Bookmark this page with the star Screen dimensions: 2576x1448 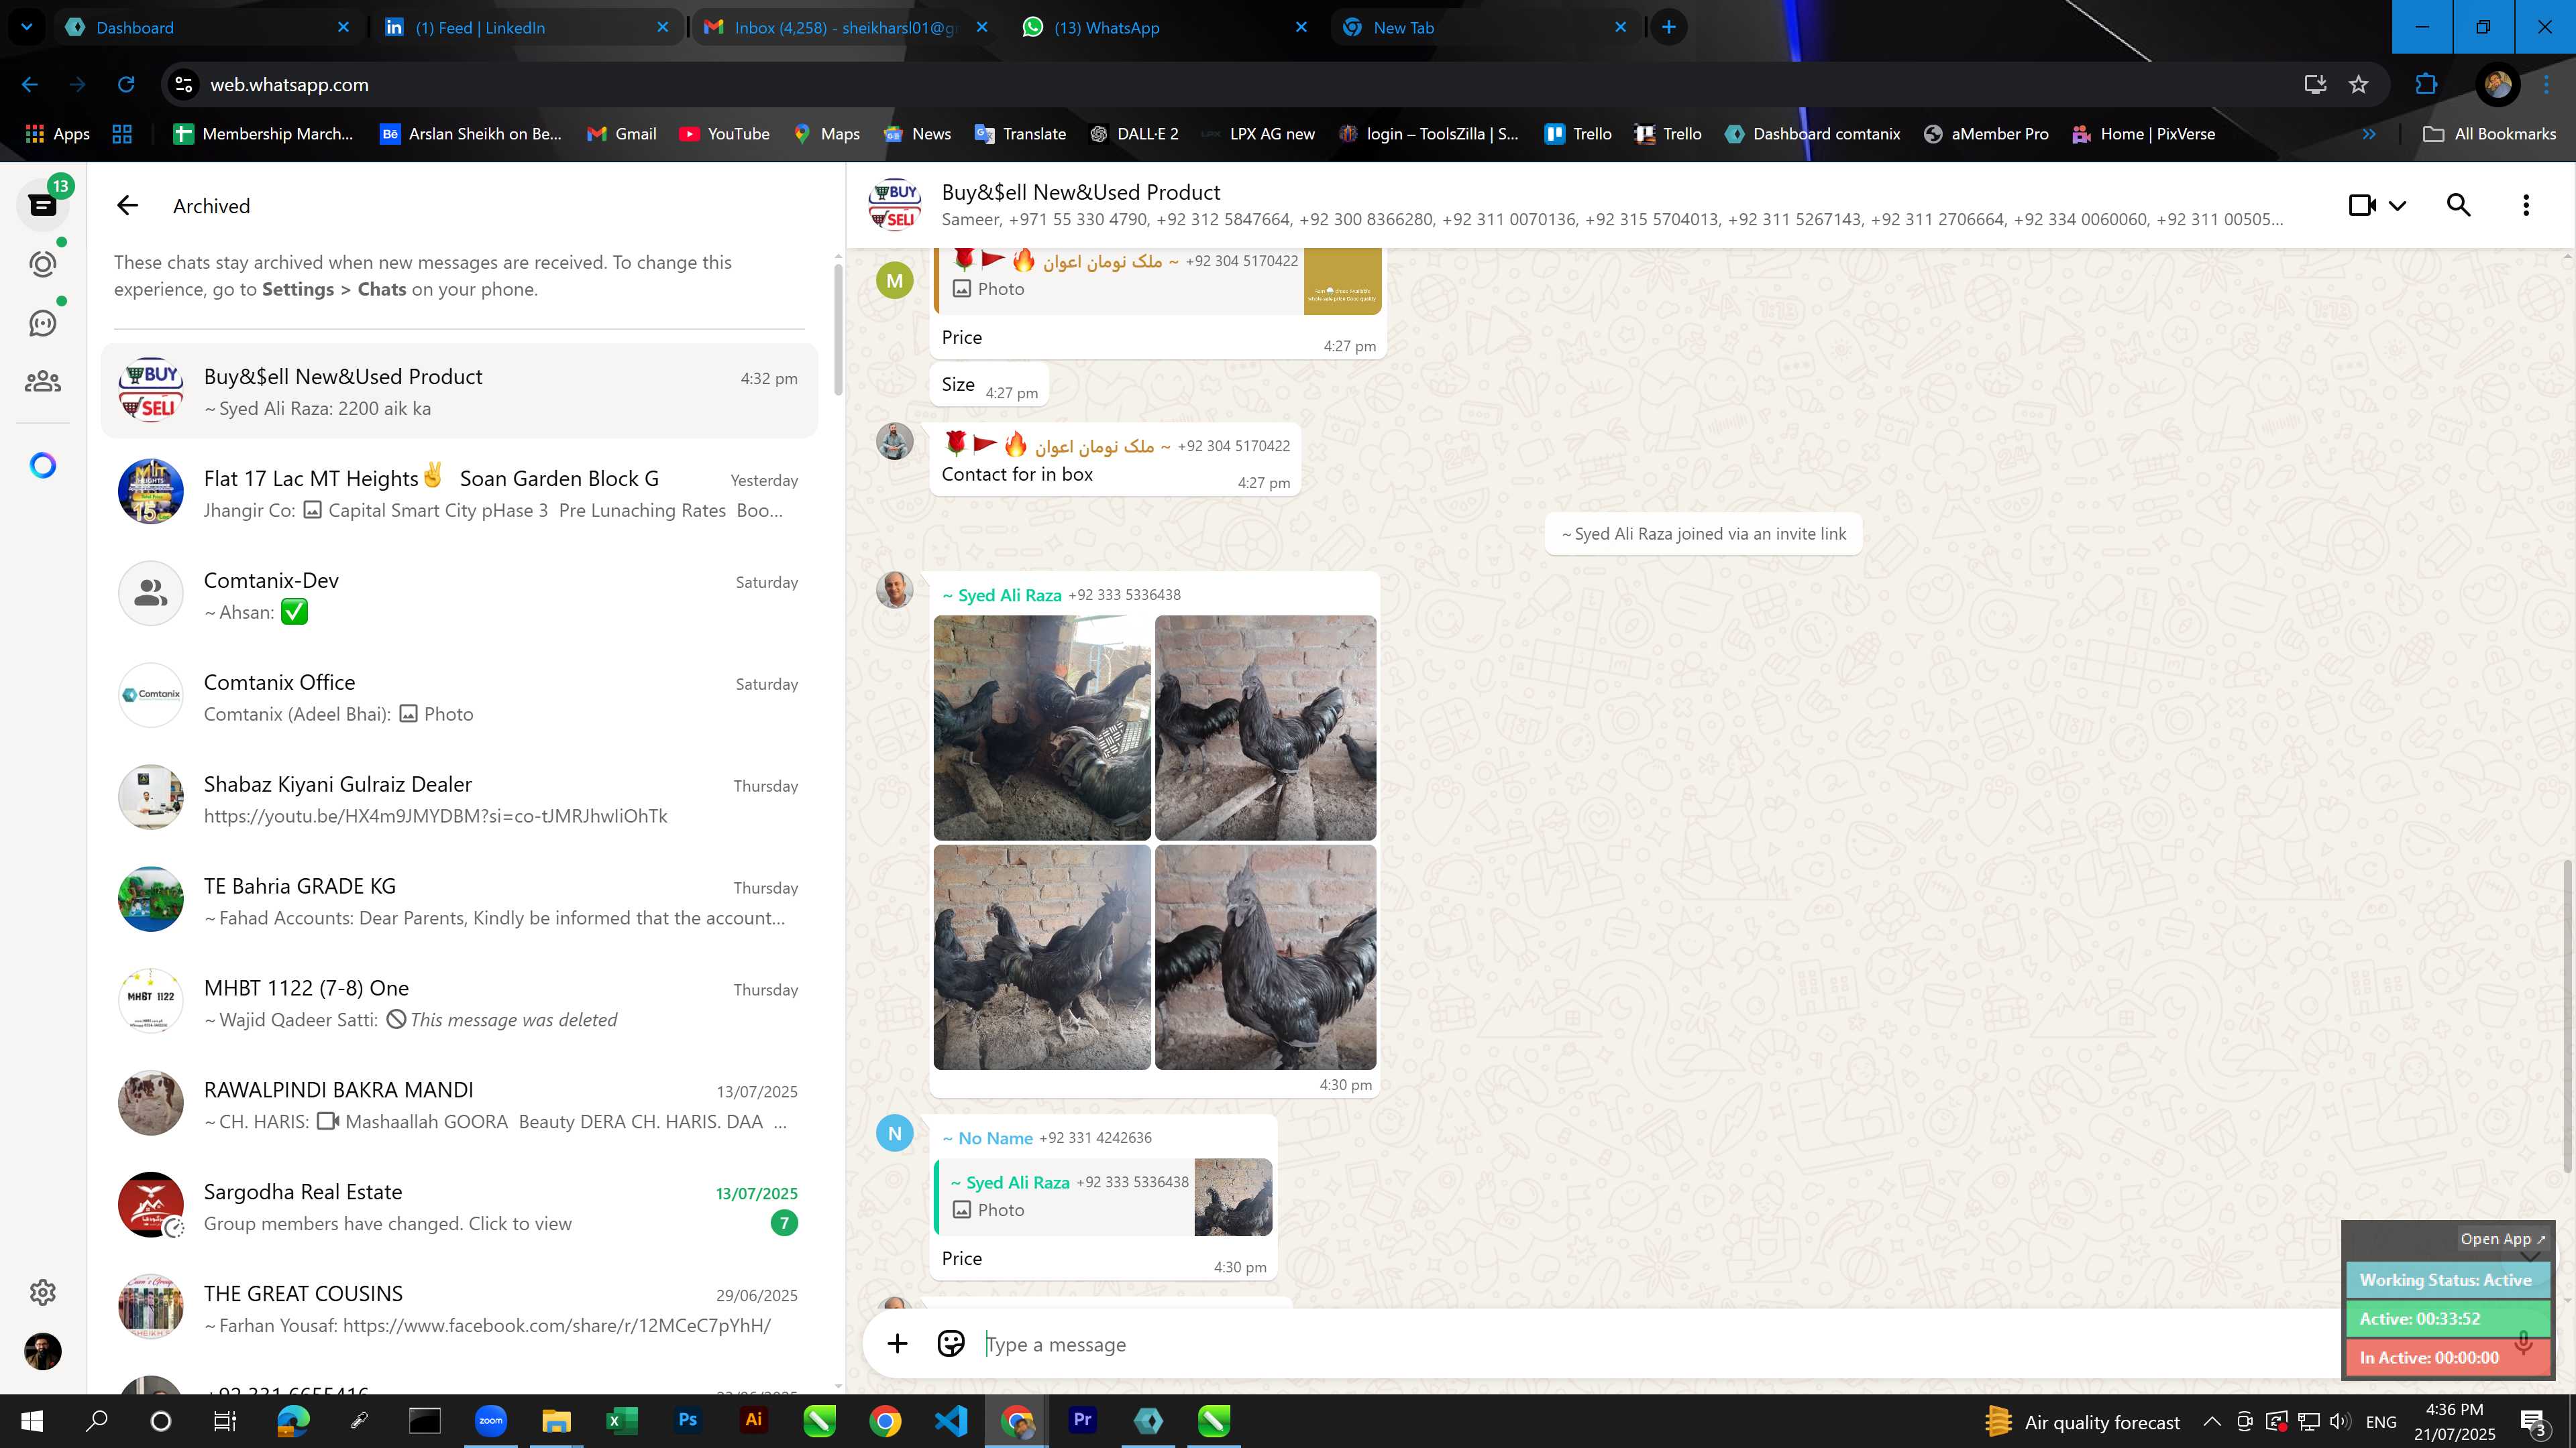point(2358,85)
